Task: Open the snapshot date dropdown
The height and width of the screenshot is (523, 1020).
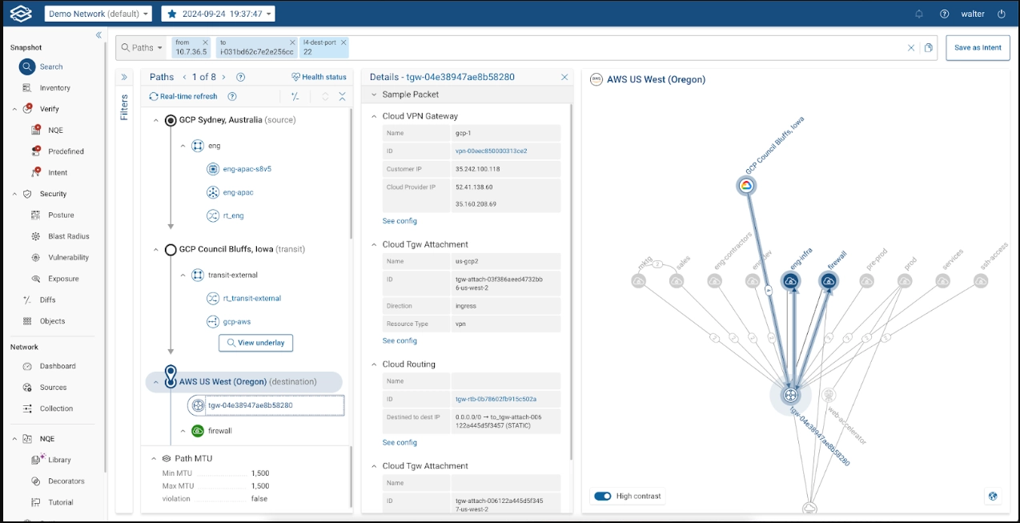Action: 218,14
